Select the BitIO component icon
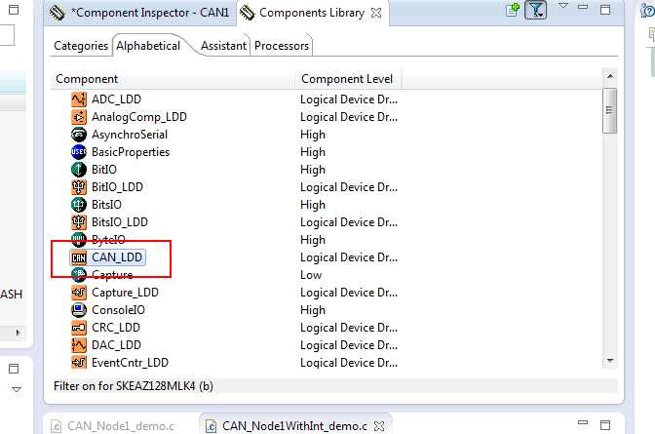655x434 pixels. [x=79, y=170]
